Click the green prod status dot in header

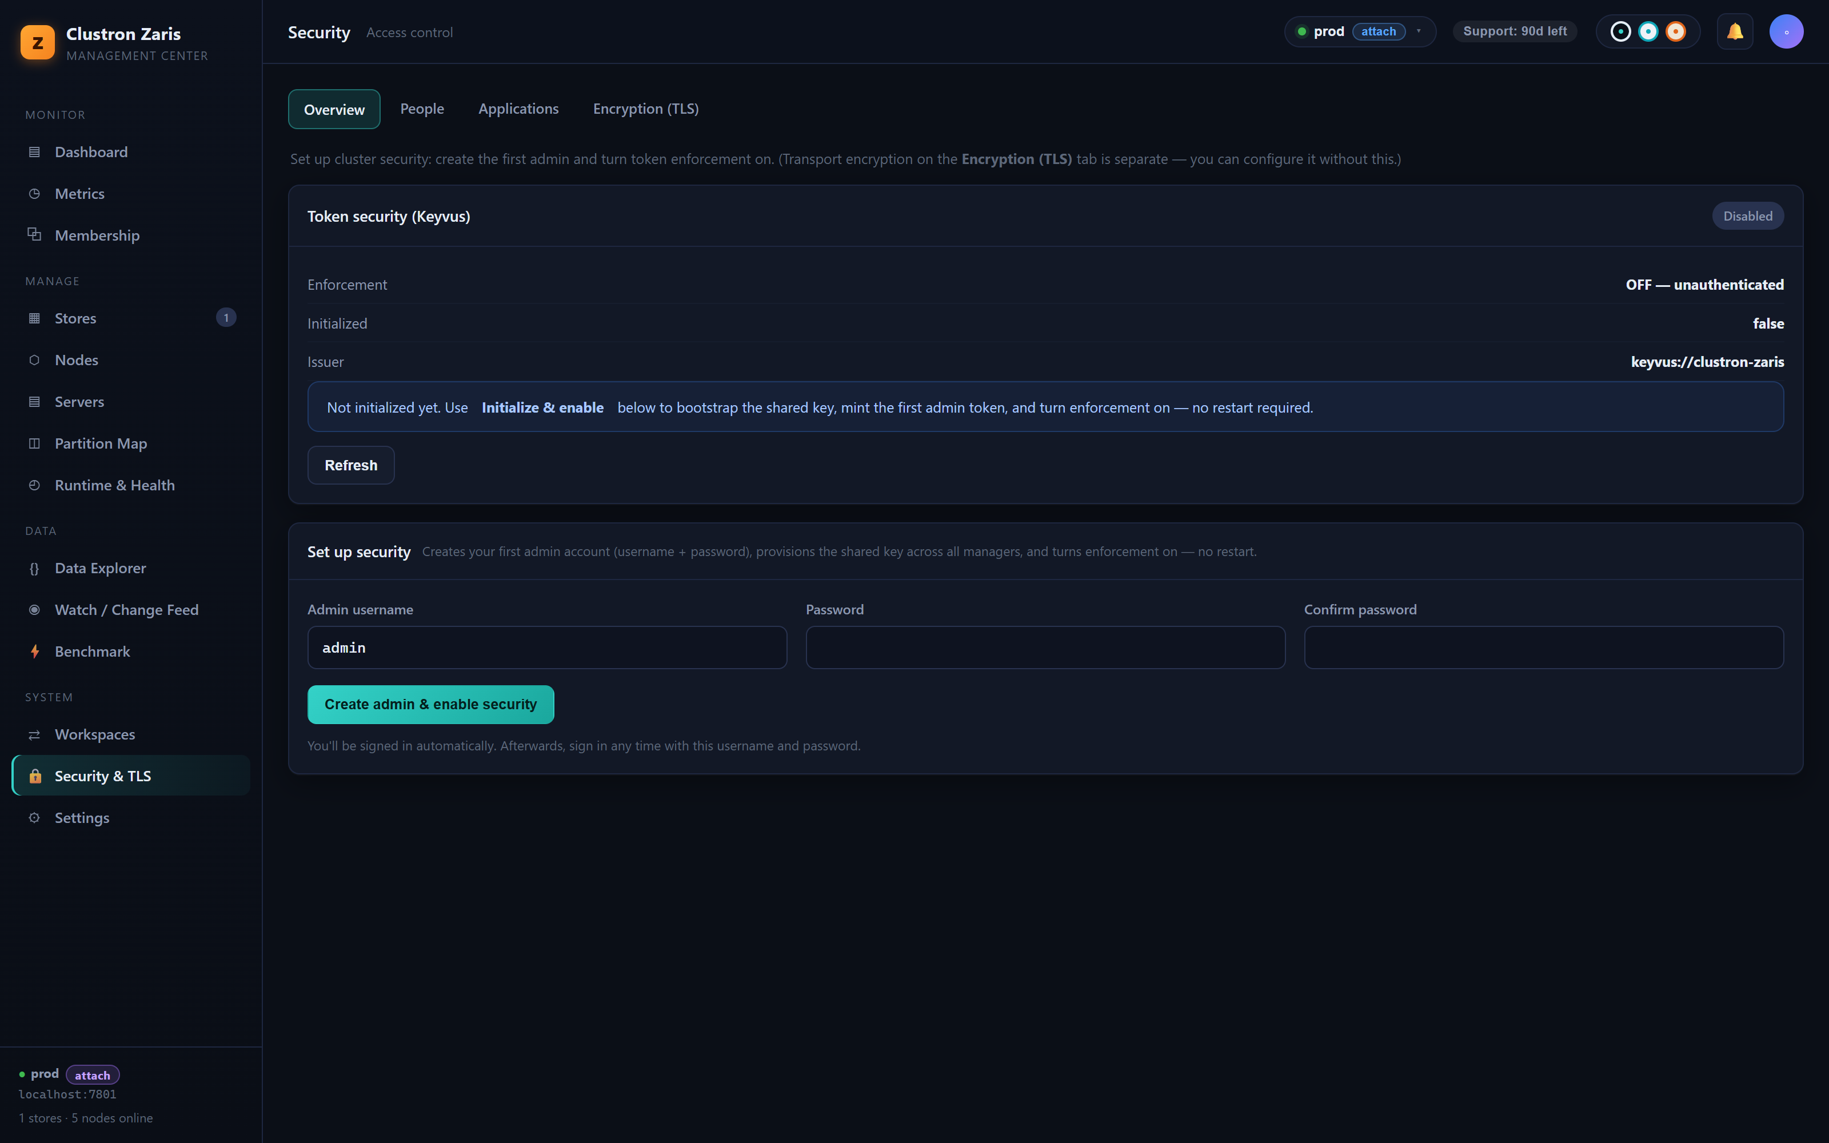point(1301,32)
